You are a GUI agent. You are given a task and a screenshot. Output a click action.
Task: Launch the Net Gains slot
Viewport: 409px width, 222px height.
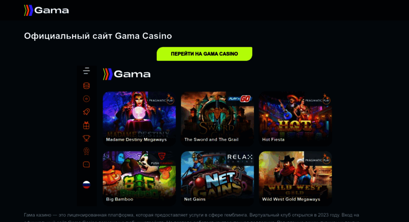tap(217, 178)
